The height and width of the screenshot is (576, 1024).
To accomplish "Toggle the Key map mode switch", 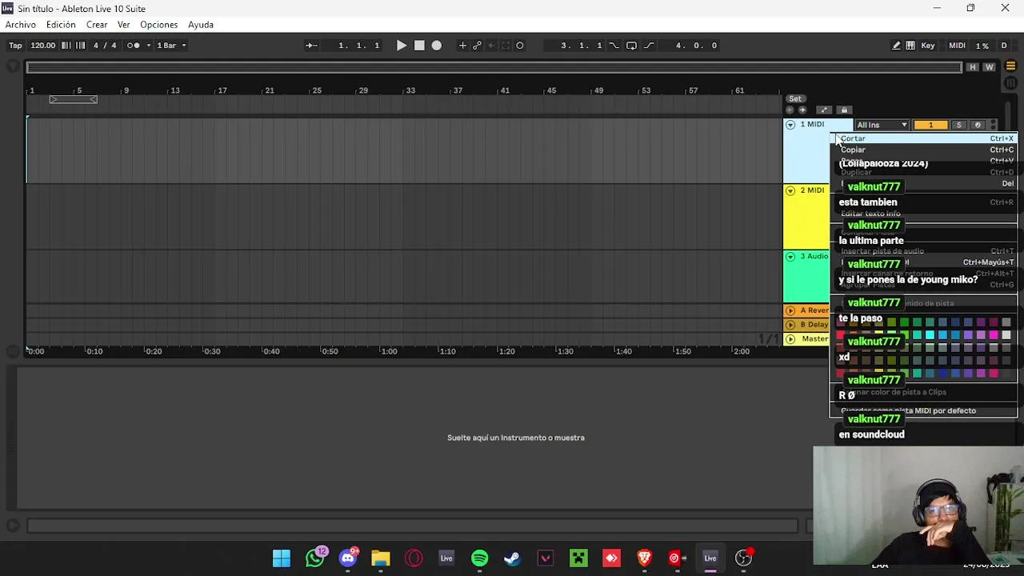I will 928,46.
